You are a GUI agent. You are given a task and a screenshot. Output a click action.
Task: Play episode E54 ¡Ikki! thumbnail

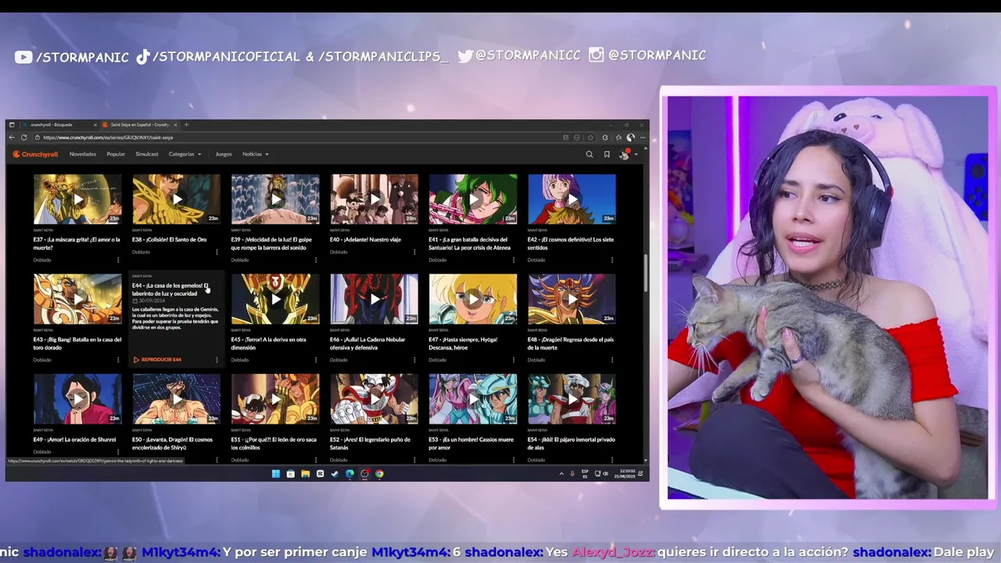(572, 399)
